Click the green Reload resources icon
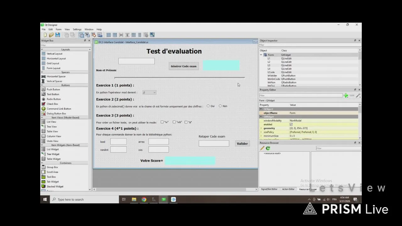 point(268,148)
